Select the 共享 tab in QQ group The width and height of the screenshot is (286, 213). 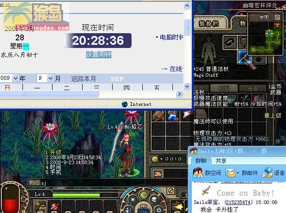pos(221,161)
